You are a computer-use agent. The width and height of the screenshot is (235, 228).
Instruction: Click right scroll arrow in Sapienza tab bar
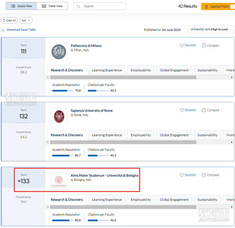tap(232, 142)
